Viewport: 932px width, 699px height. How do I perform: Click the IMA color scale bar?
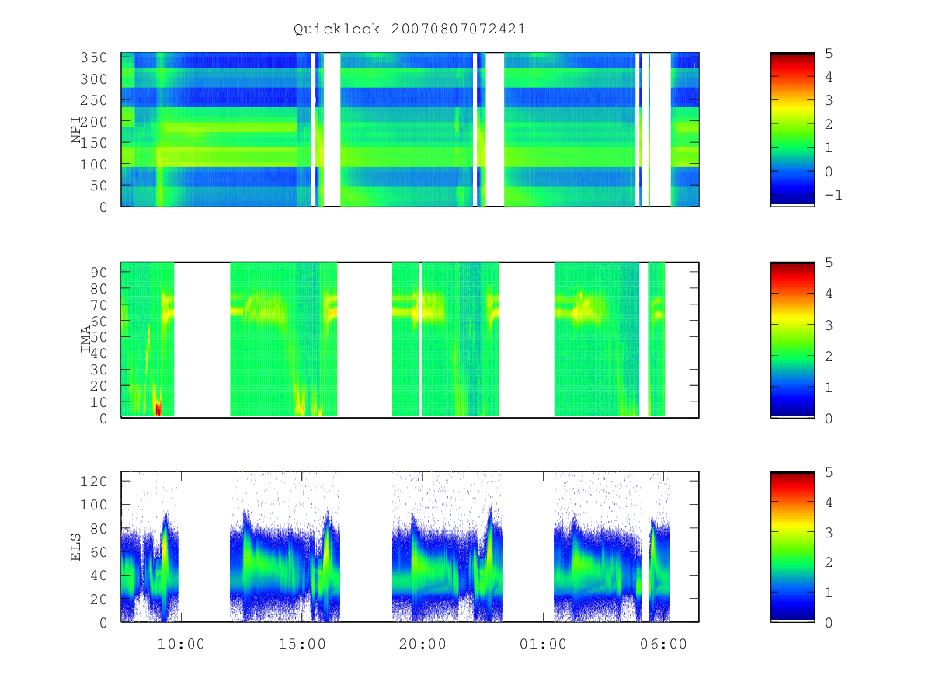coord(792,339)
